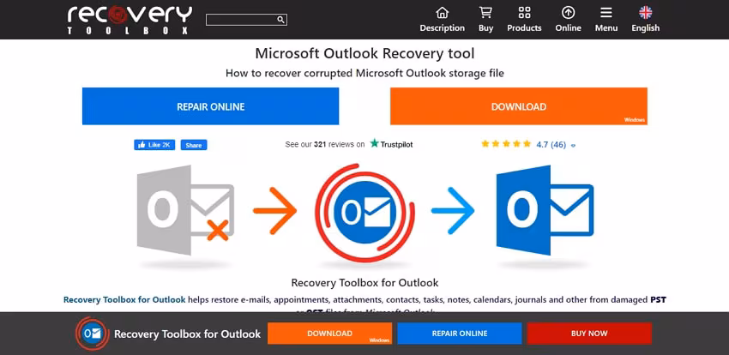Click the blue restored Outlook icon
The width and height of the screenshot is (729, 355).
[545, 210]
